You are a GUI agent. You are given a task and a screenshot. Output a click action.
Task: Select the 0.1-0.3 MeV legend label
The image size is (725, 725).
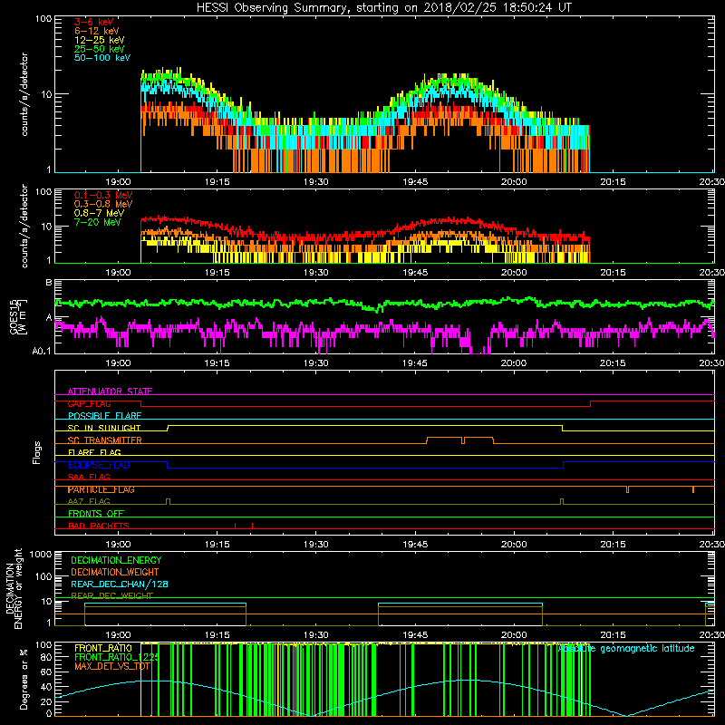(103, 195)
